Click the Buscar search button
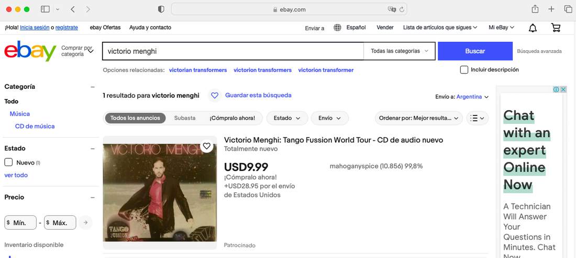 pyautogui.click(x=475, y=51)
